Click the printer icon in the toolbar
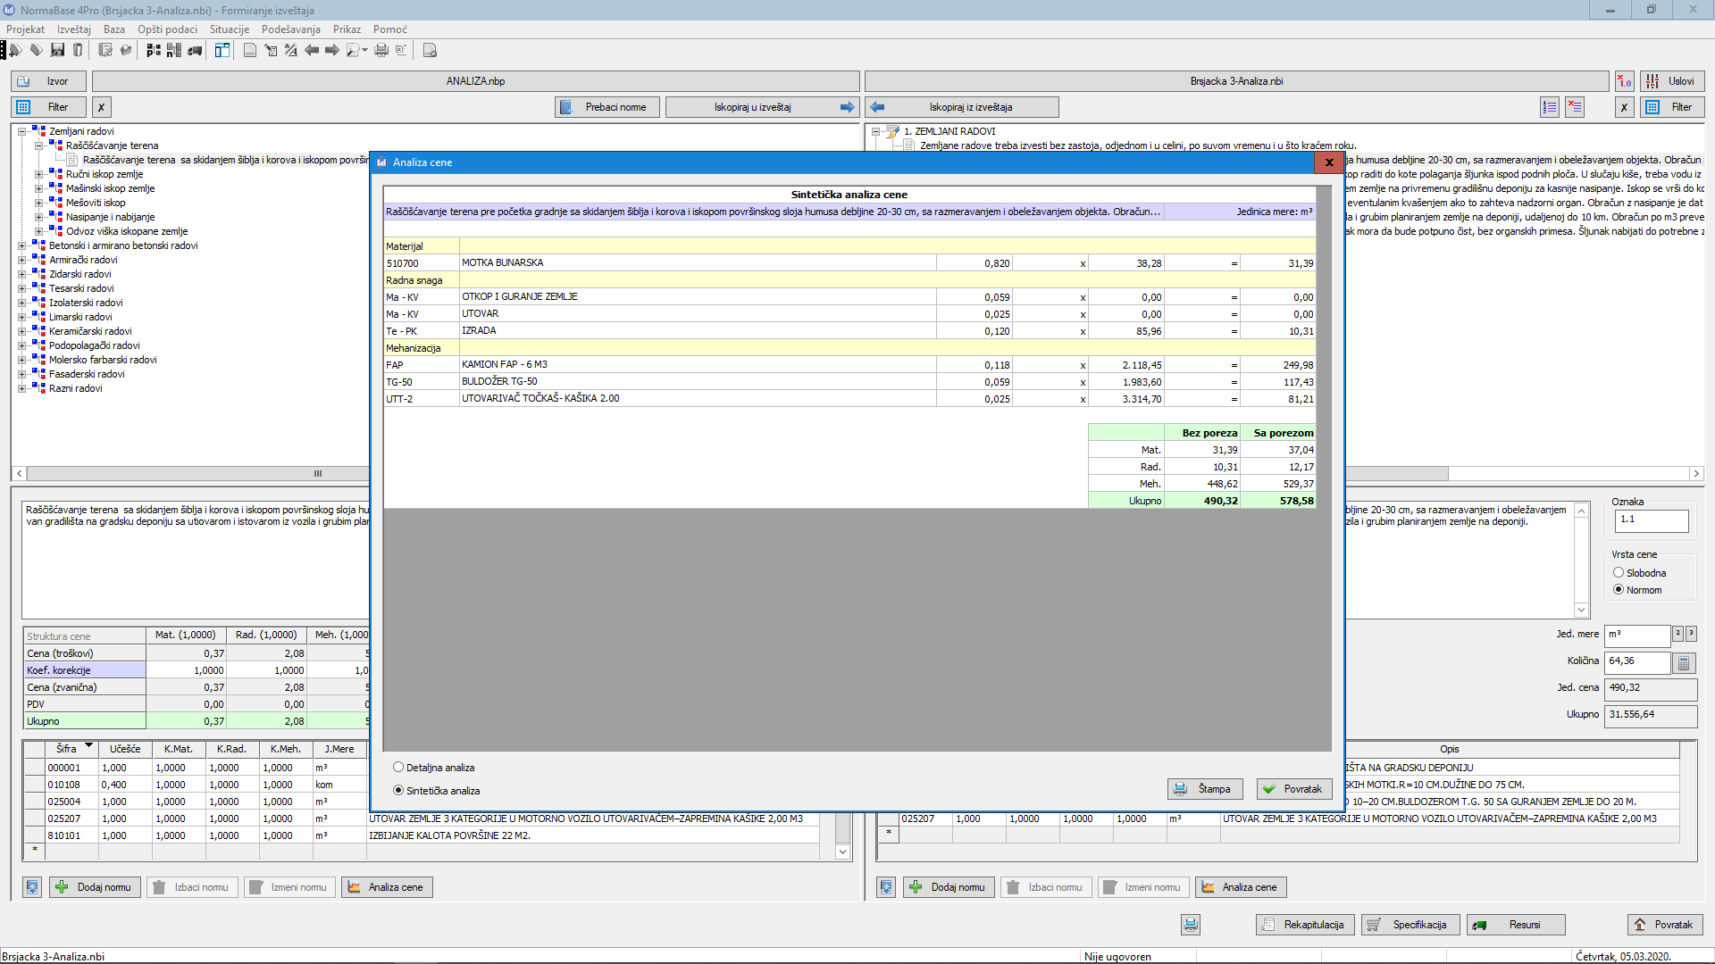The width and height of the screenshot is (1715, 964). [381, 50]
